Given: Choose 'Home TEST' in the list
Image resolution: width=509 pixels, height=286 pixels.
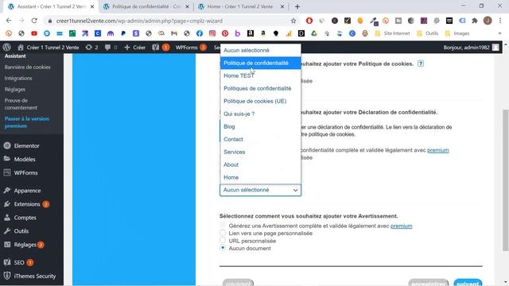Looking at the screenshot, I should tap(260, 75).
